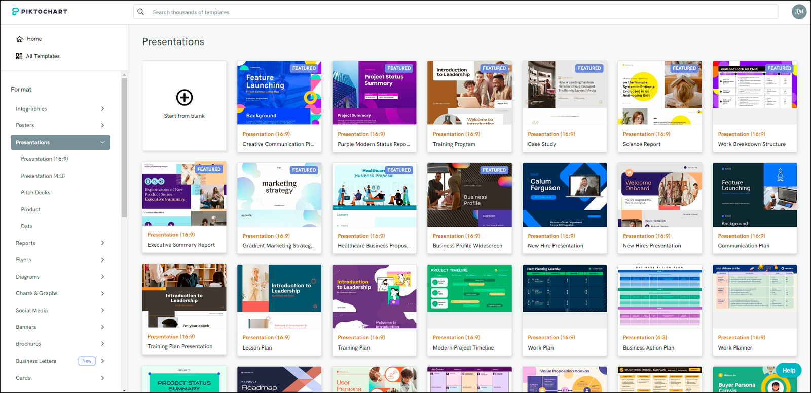The image size is (811, 393).
Task: Expand the Posters category
Action: (x=102, y=125)
